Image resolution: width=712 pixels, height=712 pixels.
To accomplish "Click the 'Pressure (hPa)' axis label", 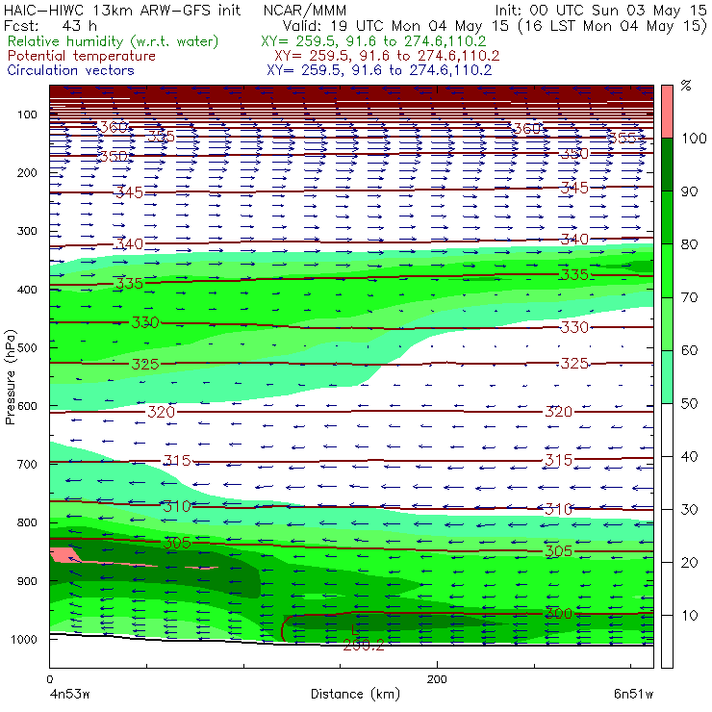I will point(10,377).
